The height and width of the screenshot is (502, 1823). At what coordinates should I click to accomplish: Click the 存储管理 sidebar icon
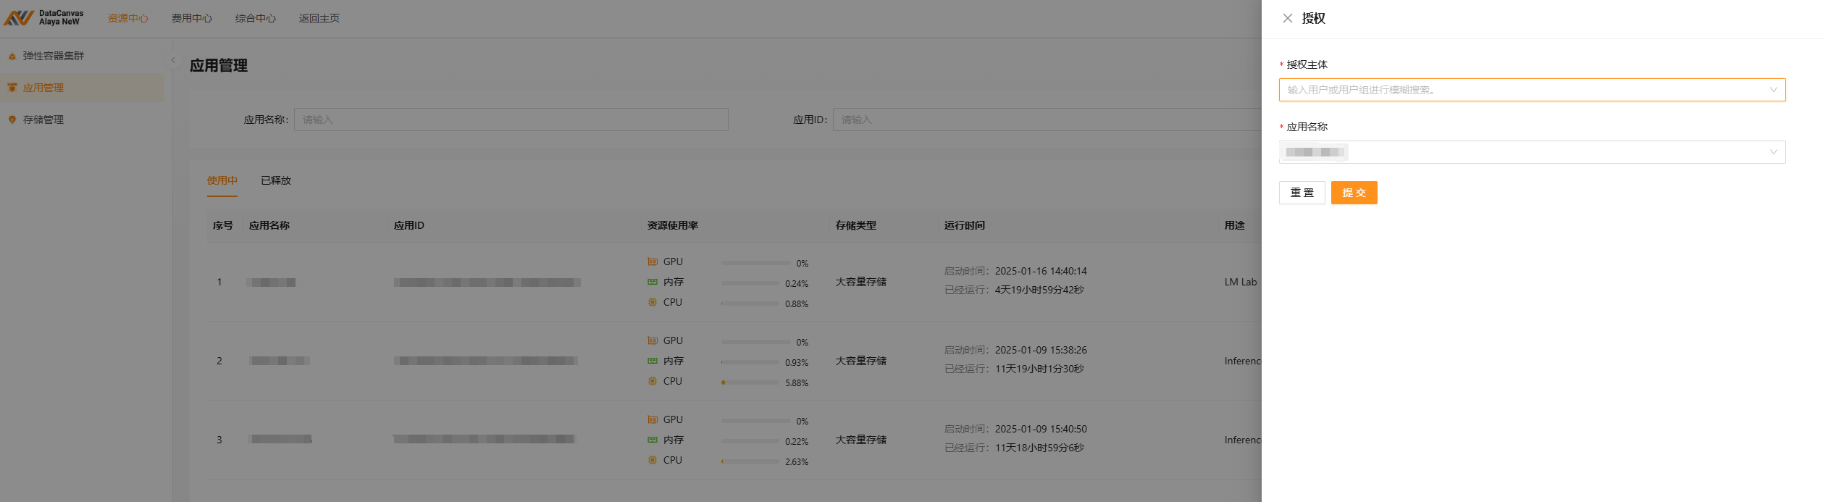(12, 120)
